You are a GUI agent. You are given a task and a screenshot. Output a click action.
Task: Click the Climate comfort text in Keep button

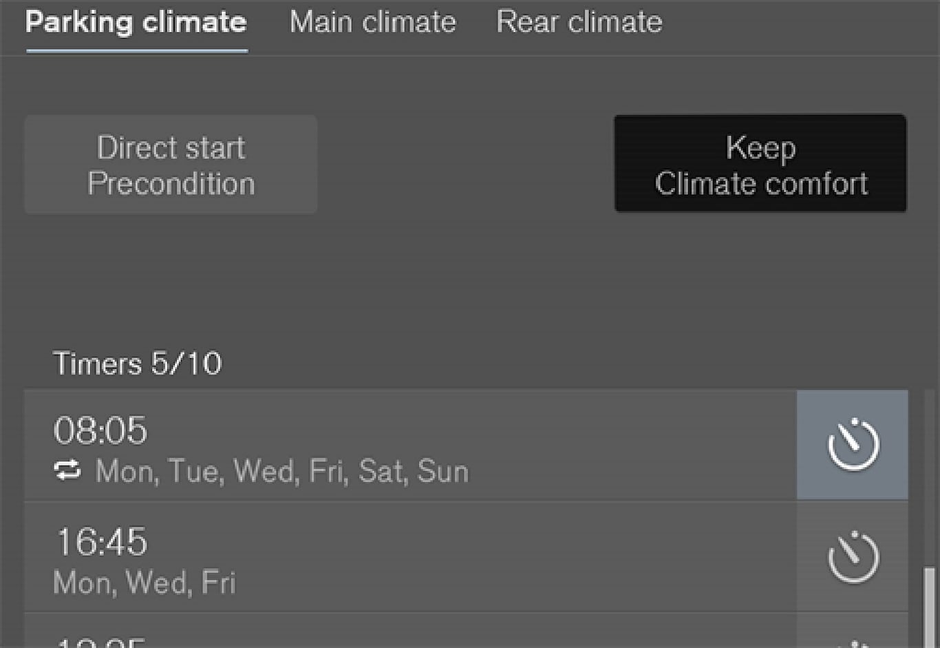click(760, 184)
